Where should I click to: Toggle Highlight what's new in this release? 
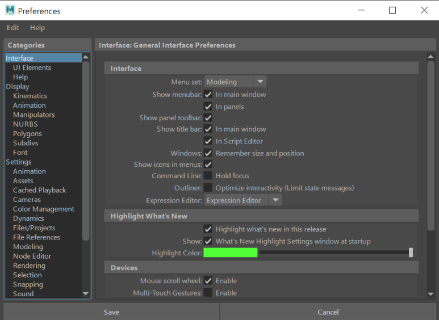208,229
